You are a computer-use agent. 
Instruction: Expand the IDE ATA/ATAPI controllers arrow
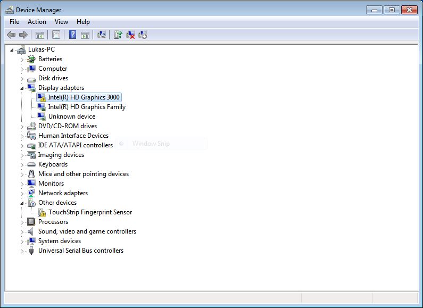(x=22, y=146)
